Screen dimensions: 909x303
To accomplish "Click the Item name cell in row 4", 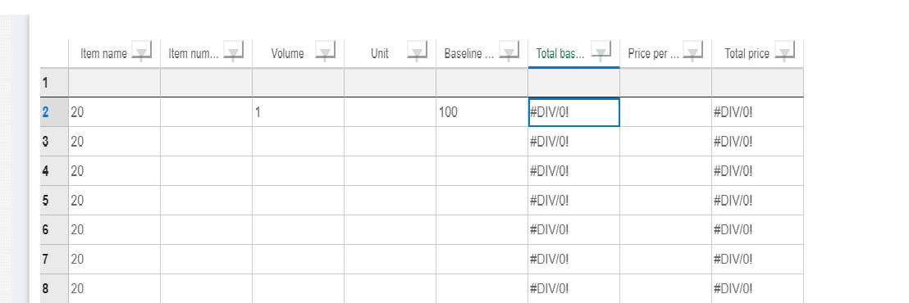I will point(114,170).
